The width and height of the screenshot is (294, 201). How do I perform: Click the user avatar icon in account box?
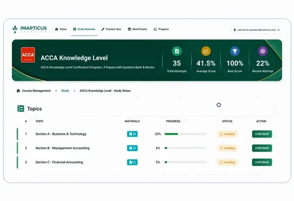[234, 30]
